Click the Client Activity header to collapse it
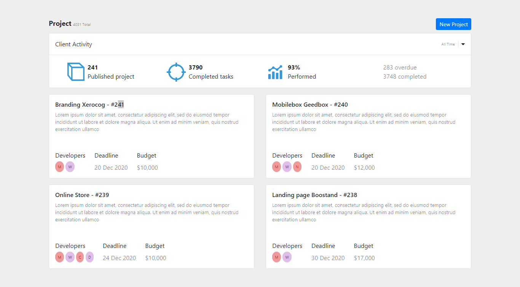Screen dimensions: 520x287 (73, 44)
